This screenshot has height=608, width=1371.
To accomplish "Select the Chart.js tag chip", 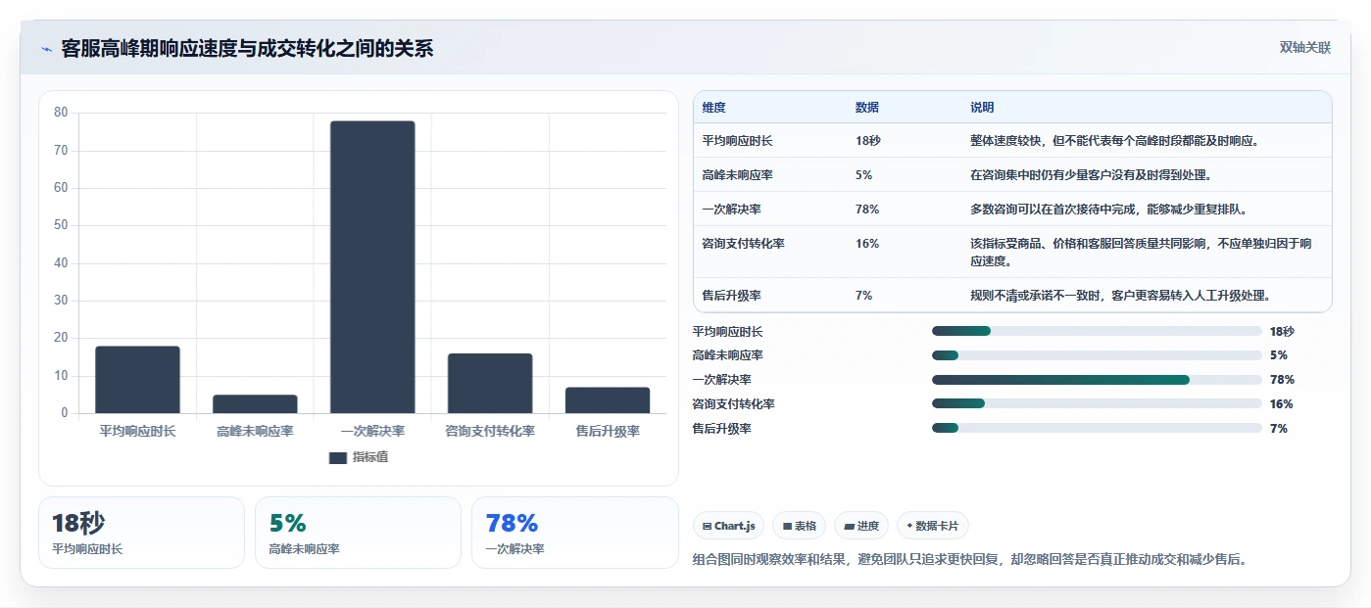I will click(x=729, y=526).
